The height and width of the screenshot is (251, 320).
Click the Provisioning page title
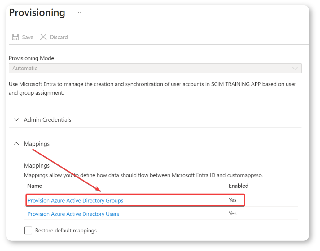pos(37,13)
